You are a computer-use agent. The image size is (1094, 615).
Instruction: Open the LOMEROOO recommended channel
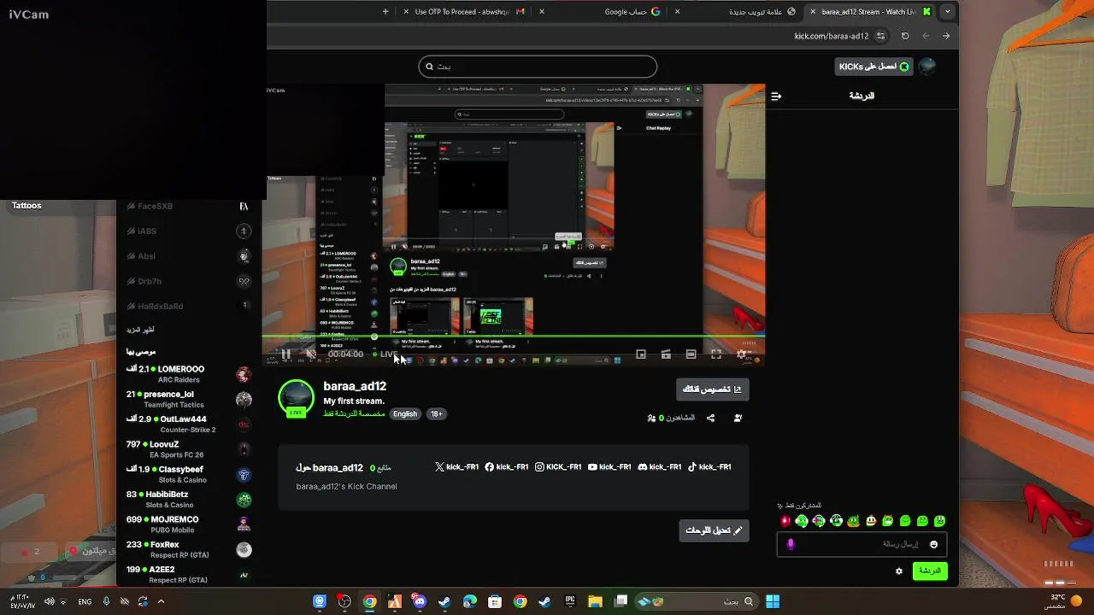coord(188,374)
